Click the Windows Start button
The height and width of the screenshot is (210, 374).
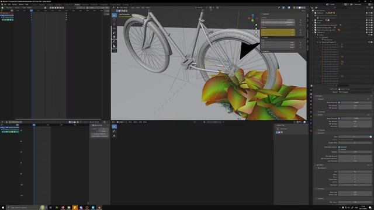pyautogui.click(x=2, y=208)
